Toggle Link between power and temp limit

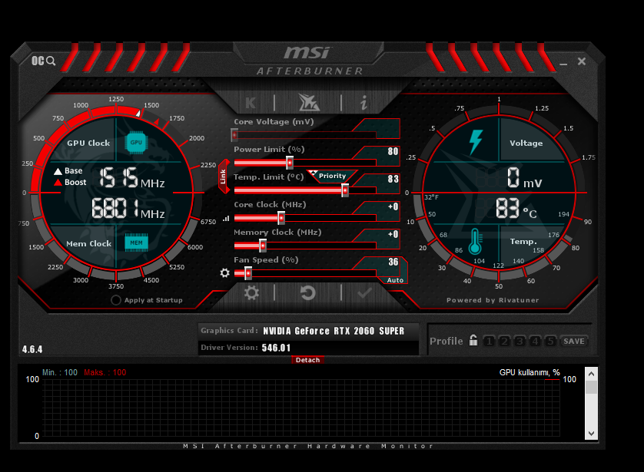(x=223, y=177)
